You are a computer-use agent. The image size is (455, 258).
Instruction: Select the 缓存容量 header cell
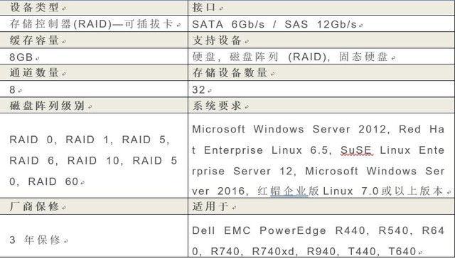click(x=94, y=40)
